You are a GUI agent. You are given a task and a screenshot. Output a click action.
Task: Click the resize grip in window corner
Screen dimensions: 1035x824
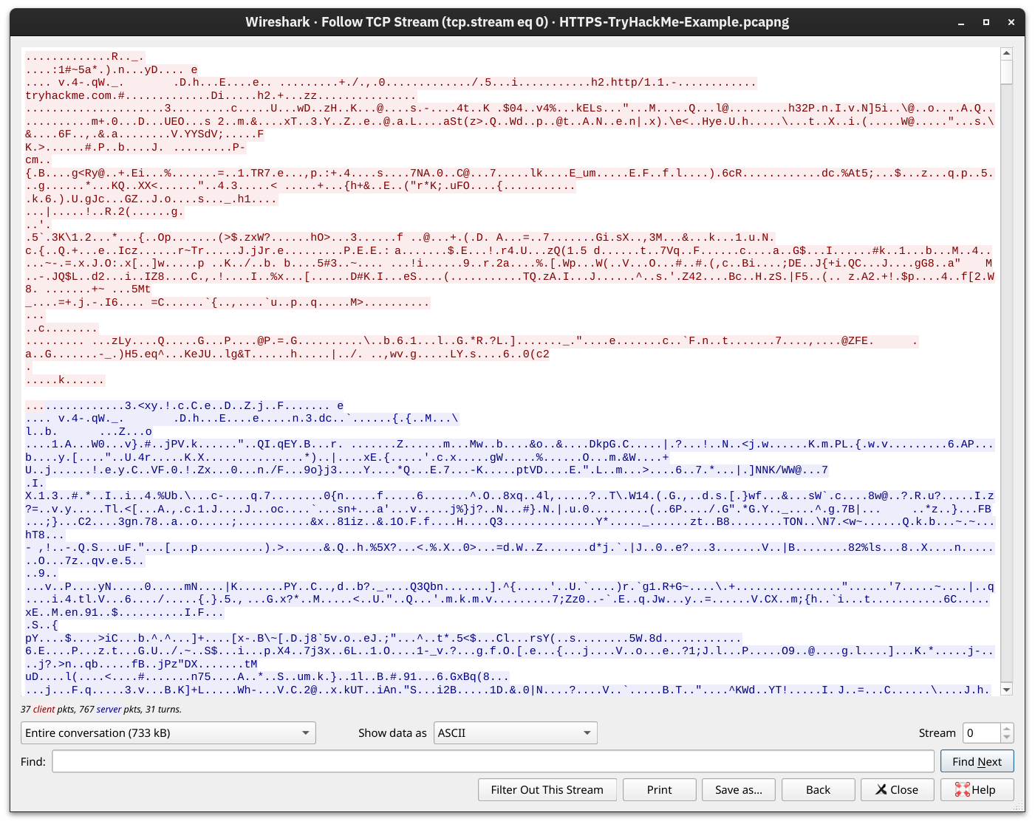[1018, 807]
